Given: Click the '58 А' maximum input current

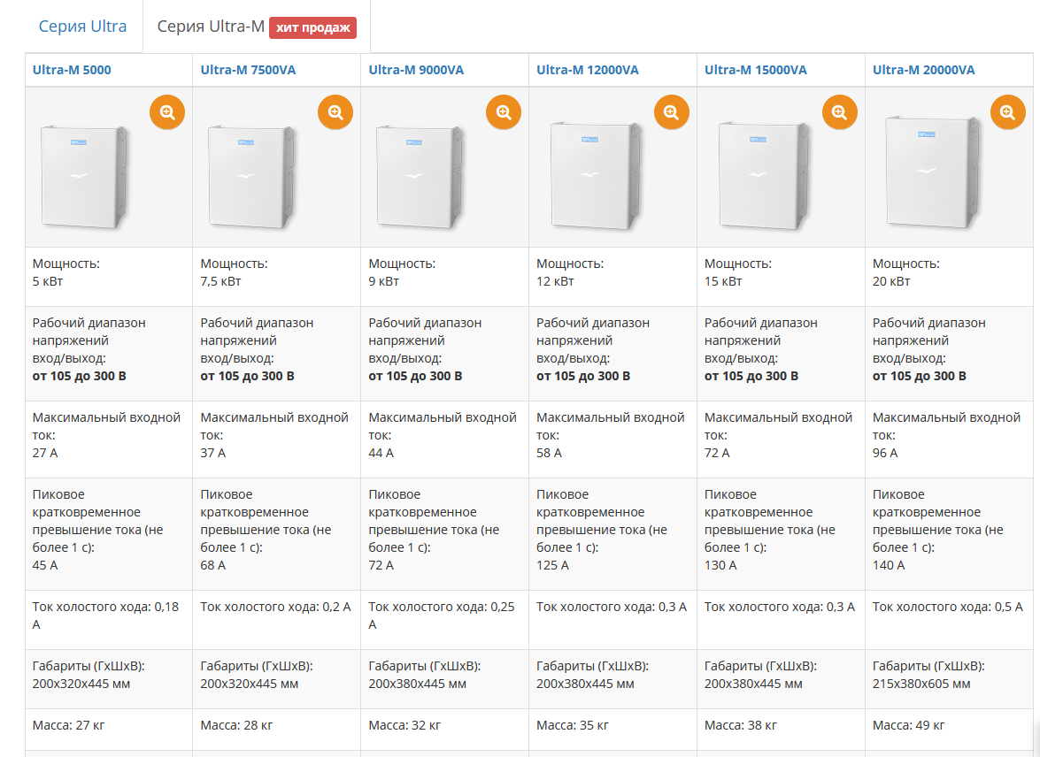Looking at the screenshot, I should (549, 453).
